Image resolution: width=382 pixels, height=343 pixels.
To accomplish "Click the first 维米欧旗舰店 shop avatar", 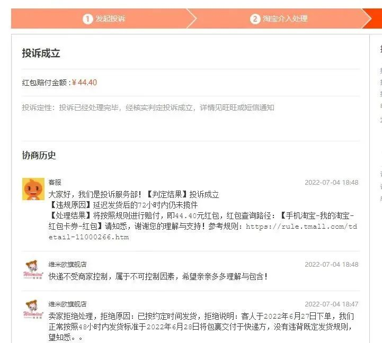I will click(x=33, y=269).
